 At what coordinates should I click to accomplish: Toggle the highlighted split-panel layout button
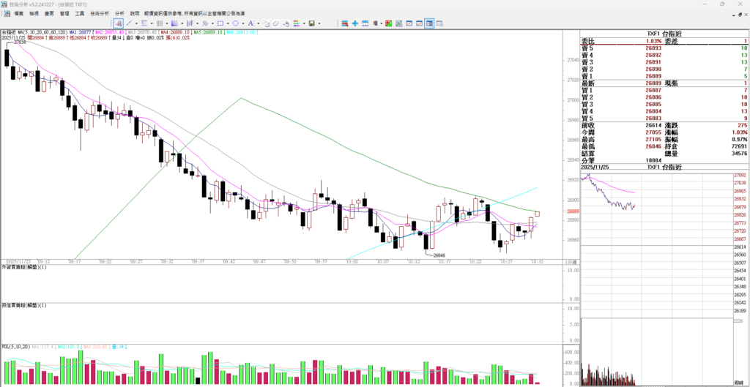(x=429, y=23)
